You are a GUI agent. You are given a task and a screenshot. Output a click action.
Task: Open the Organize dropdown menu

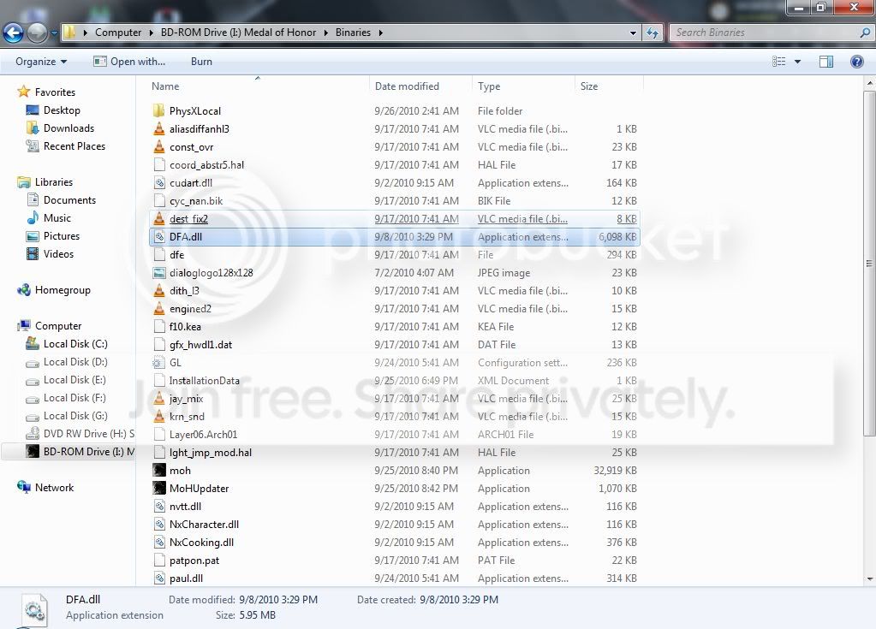point(41,62)
